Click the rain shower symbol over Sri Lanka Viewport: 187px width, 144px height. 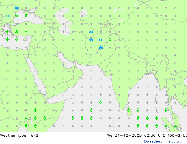[129, 110]
